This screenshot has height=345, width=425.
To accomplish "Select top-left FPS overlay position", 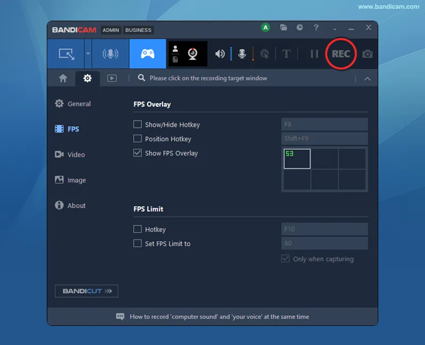I will pyautogui.click(x=297, y=159).
